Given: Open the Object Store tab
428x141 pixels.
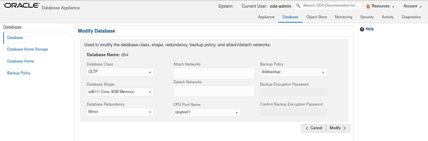Looking at the screenshot, I should click(x=316, y=17).
